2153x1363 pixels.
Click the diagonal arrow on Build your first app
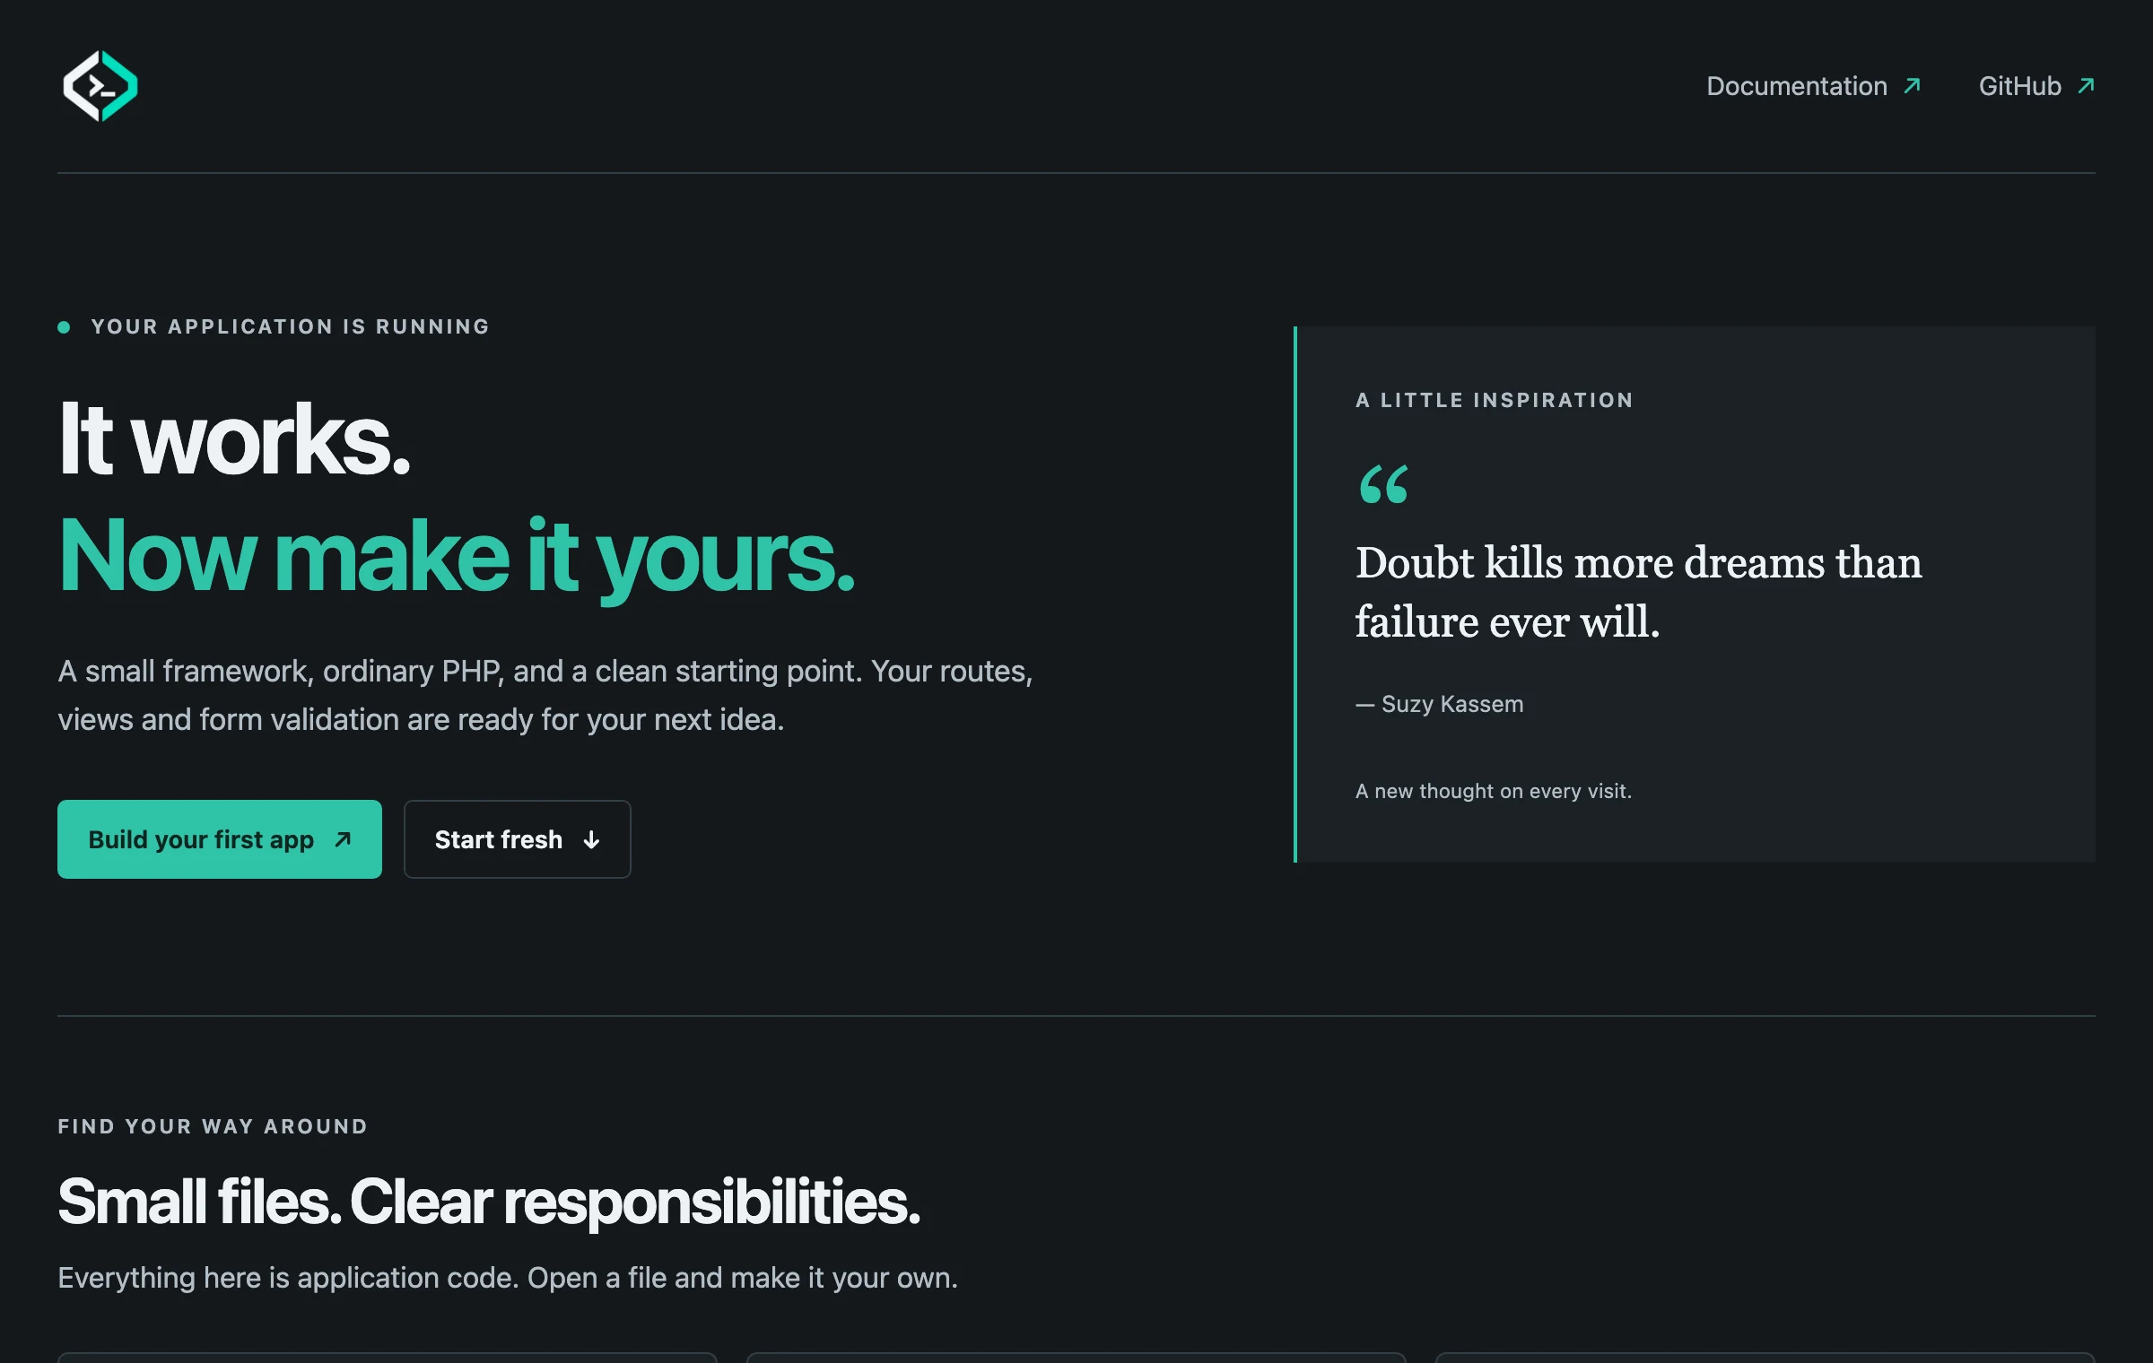click(343, 839)
